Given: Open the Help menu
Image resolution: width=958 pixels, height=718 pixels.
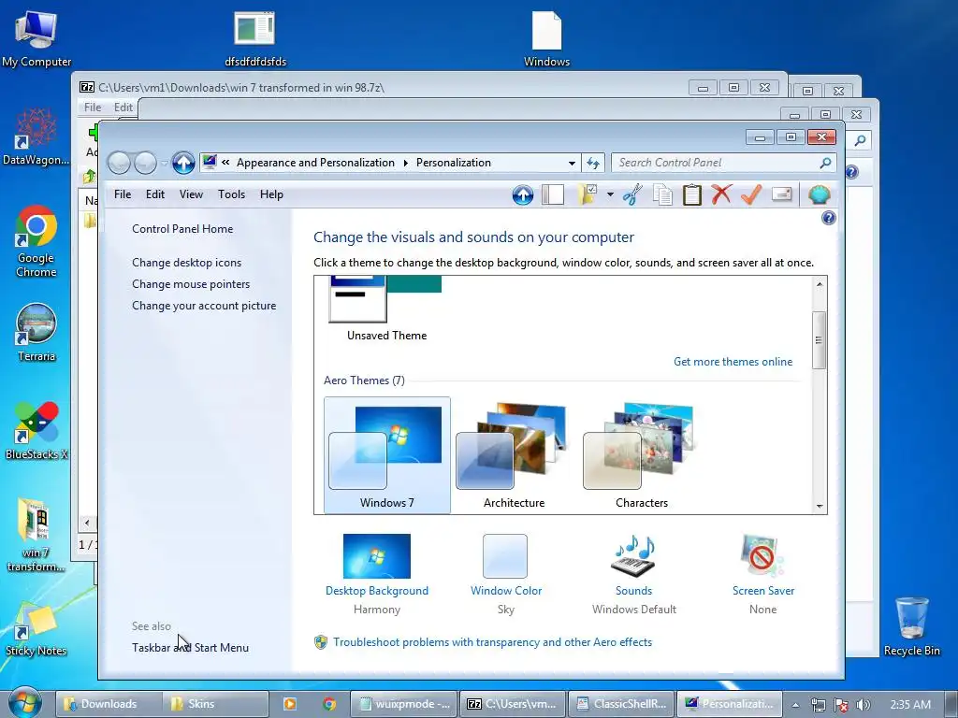Looking at the screenshot, I should point(271,194).
